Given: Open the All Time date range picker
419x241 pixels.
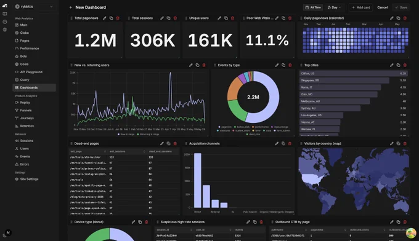Looking at the screenshot, I should click(x=313, y=7).
